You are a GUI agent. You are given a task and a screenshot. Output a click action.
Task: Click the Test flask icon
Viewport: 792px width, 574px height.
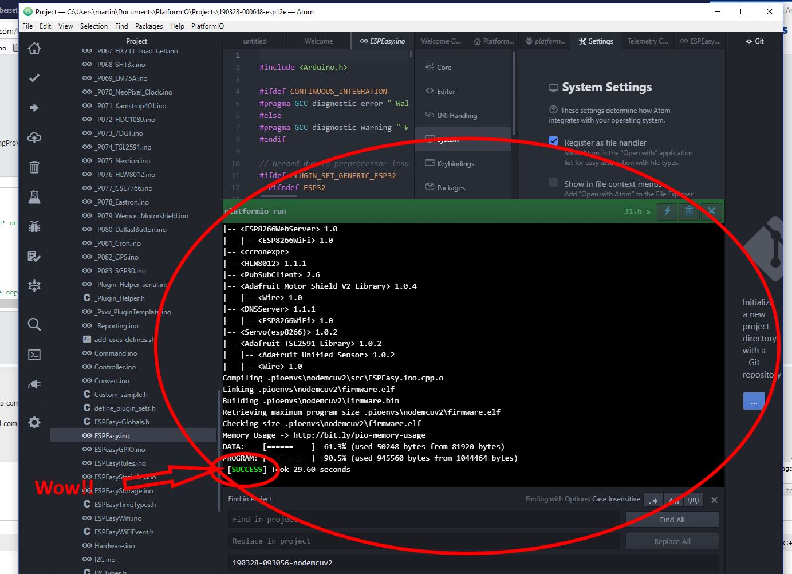click(34, 196)
